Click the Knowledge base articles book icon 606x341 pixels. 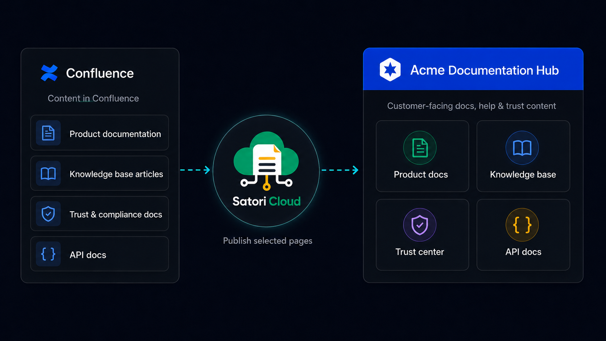click(x=48, y=174)
